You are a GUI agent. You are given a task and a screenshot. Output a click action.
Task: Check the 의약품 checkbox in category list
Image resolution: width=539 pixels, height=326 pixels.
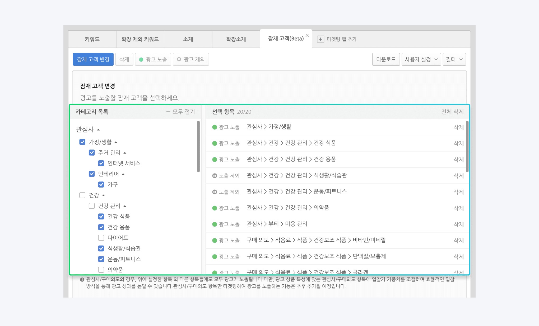point(101,270)
